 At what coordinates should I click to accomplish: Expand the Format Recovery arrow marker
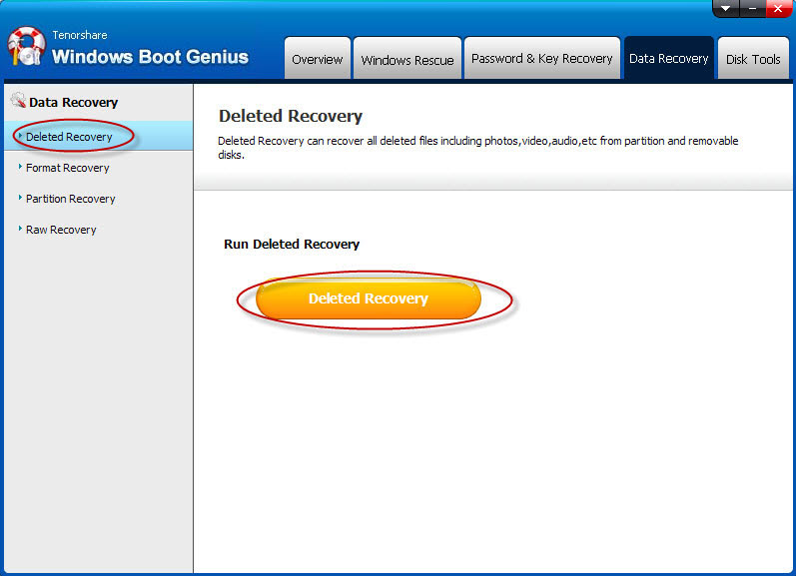pos(20,168)
